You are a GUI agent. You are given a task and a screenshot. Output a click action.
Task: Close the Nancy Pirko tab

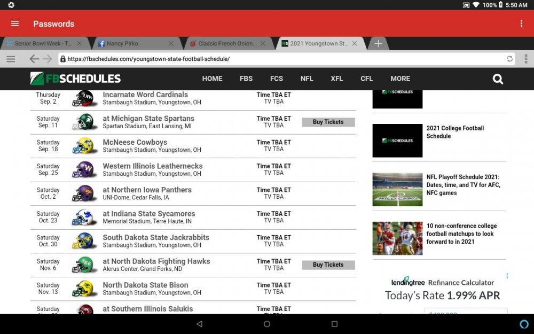pos(171,44)
